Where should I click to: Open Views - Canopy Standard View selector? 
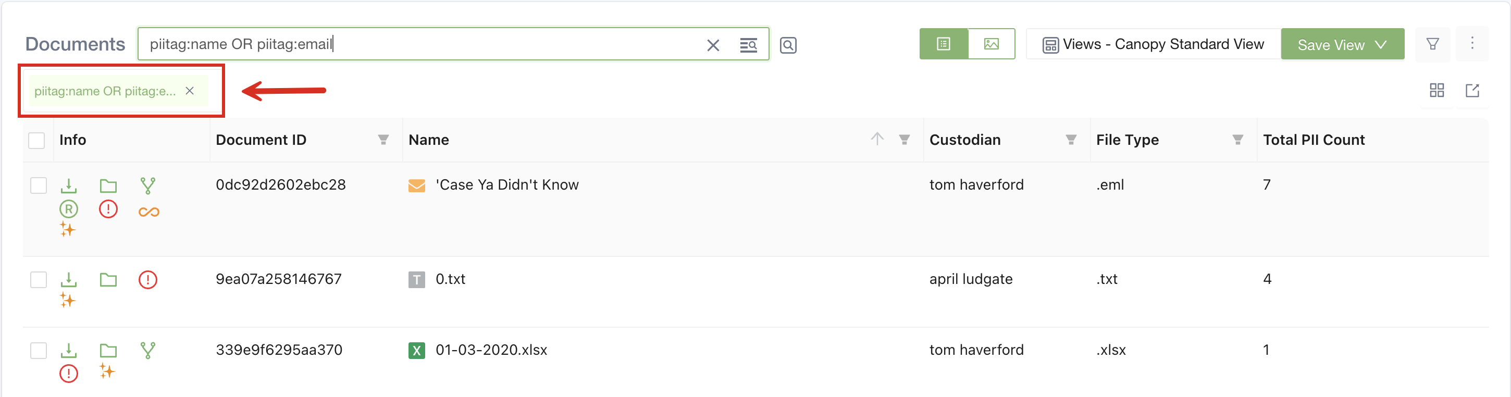pyautogui.click(x=1153, y=45)
